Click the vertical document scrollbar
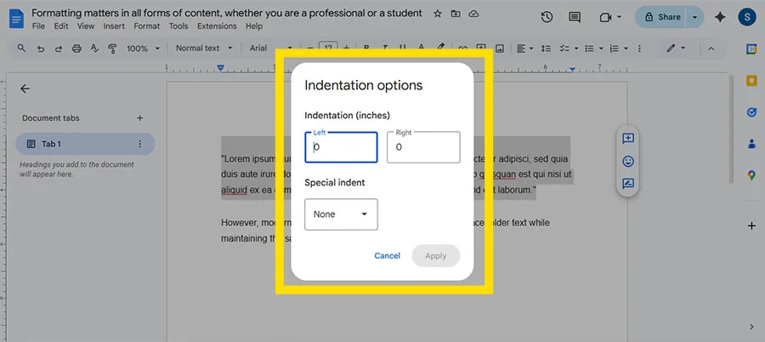 tap(731, 129)
